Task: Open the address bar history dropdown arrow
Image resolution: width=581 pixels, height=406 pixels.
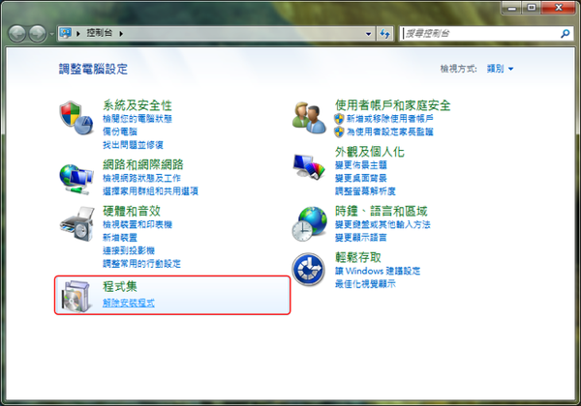Action: click(368, 34)
